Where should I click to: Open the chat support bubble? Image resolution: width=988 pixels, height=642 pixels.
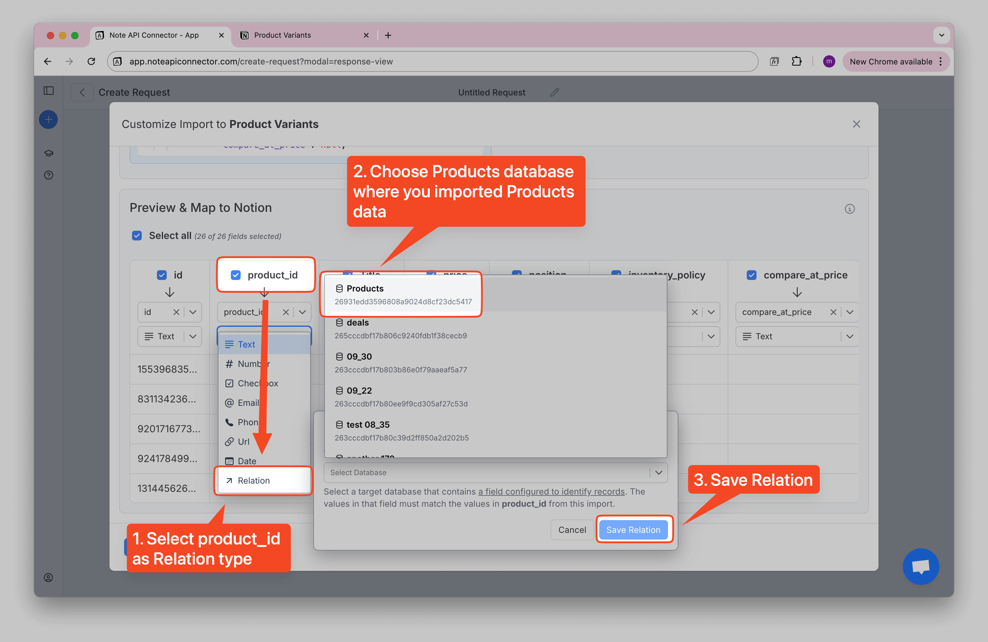920,566
